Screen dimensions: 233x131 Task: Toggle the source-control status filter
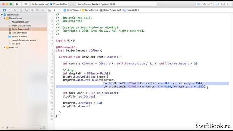[x=44, y=128]
